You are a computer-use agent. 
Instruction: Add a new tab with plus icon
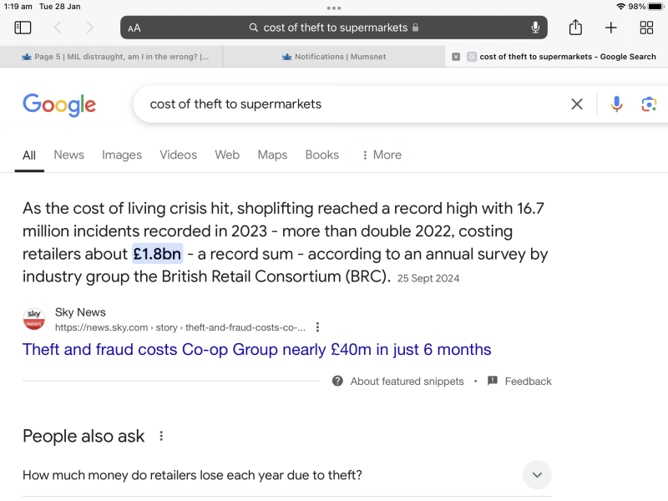click(x=611, y=28)
